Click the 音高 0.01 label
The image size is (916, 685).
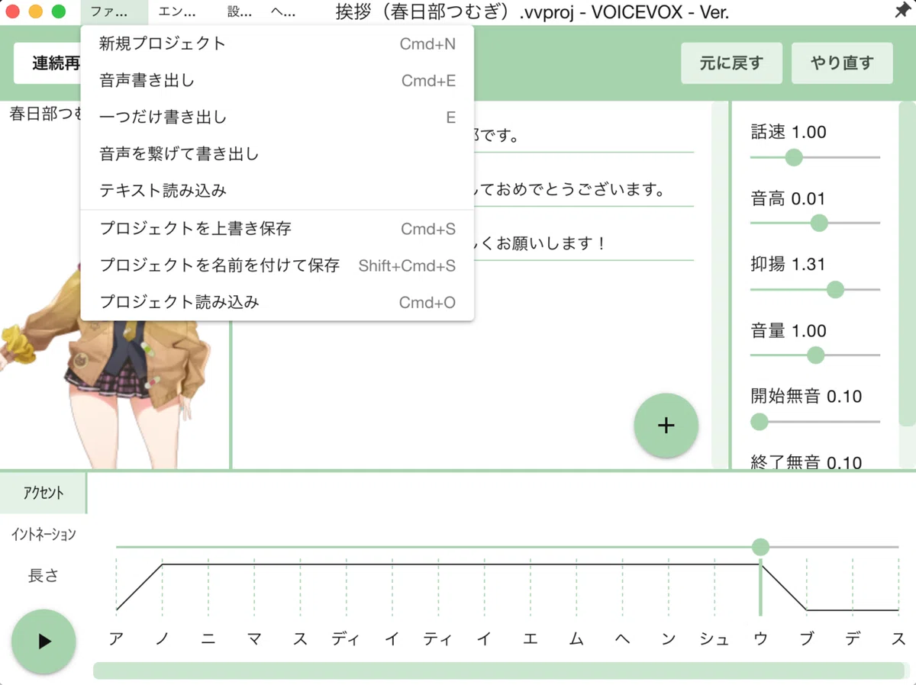tap(789, 198)
